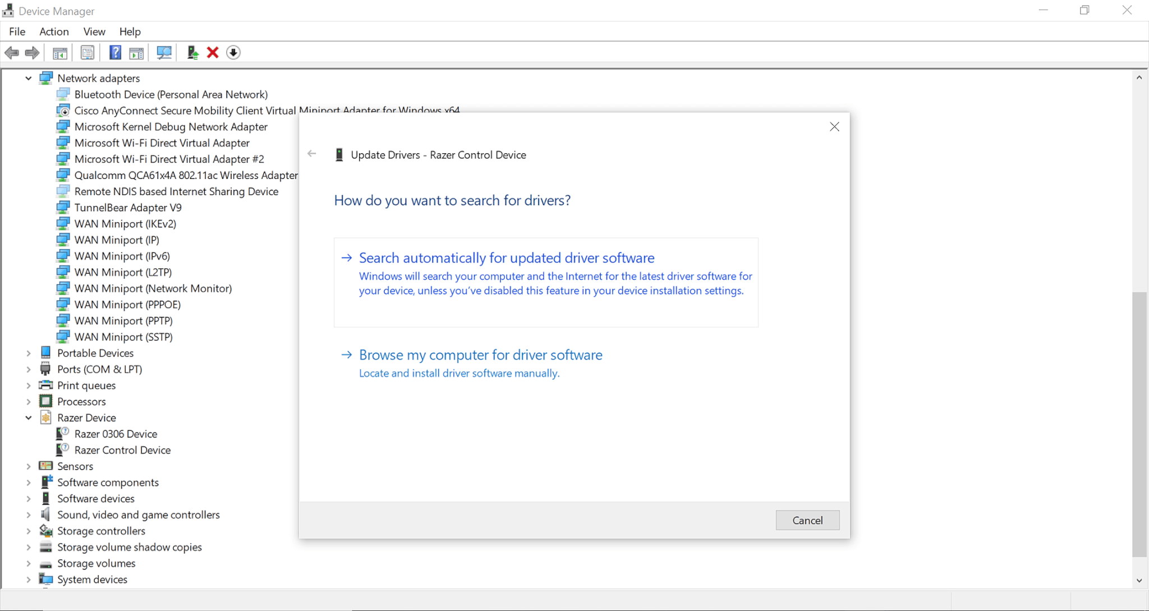Click the blue Help toolbar icon
The image size is (1149, 611).
click(x=115, y=53)
